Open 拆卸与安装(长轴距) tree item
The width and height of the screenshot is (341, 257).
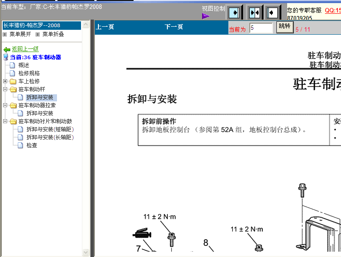tap(50, 137)
